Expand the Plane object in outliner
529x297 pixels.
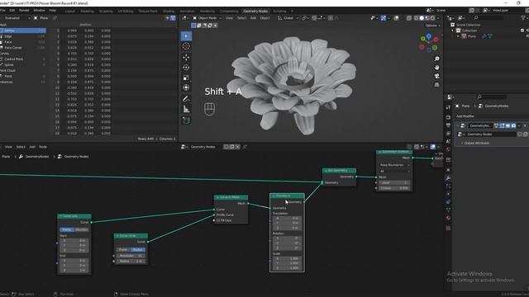(458, 36)
